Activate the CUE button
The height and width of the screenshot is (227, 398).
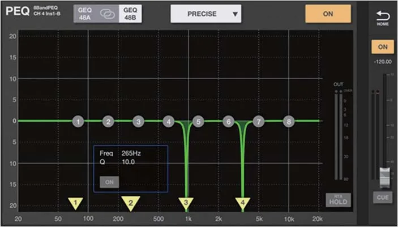383,198
